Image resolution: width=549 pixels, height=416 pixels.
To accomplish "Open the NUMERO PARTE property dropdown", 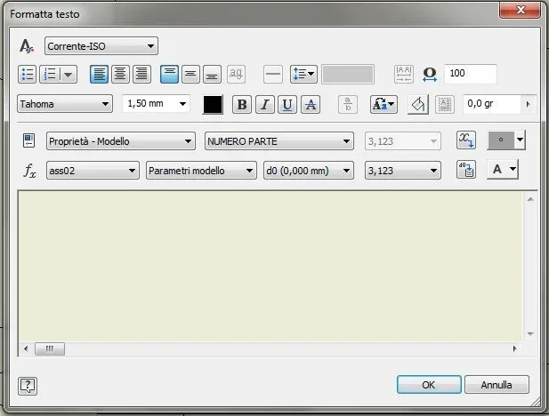I will 279,141.
